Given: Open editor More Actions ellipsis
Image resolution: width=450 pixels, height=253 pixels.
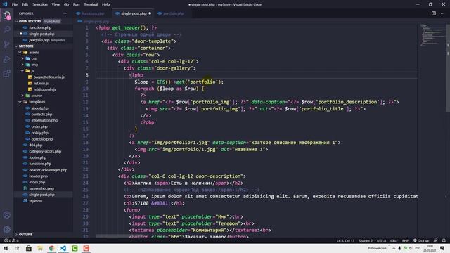Looking at the screenshot, I should click(x=442, y=13).
